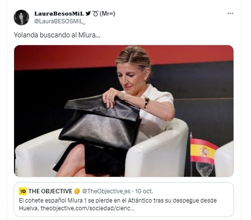Open THE OBJECTIVE account name in quoted tweet
The image size is (251, 220).
click(x=51, y=191)
